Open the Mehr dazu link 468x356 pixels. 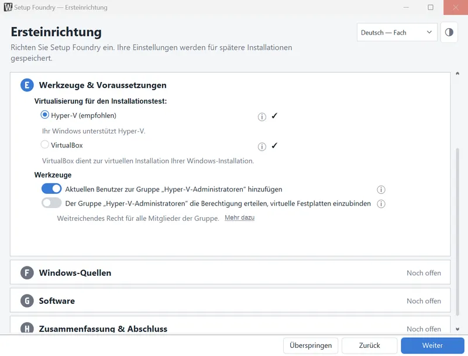click(239, 218)
